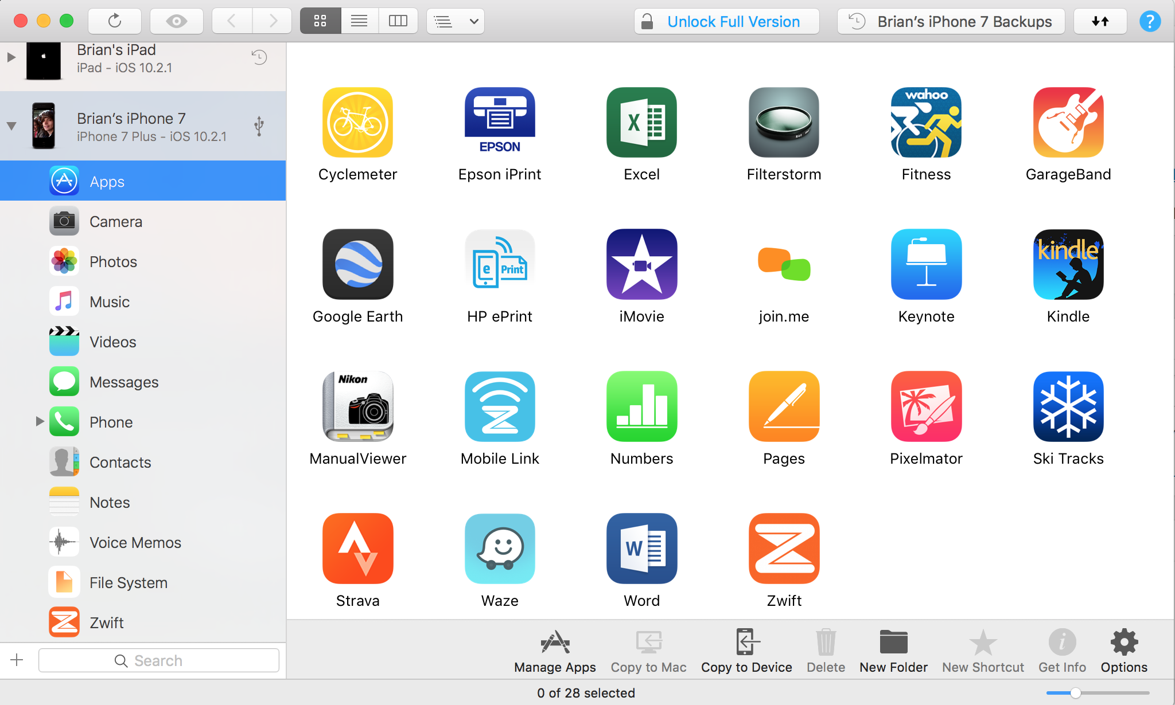Click the refresh arrow button
This screenshot has height=705, width=1175.
pyautogui.click(x=115, y=21)
